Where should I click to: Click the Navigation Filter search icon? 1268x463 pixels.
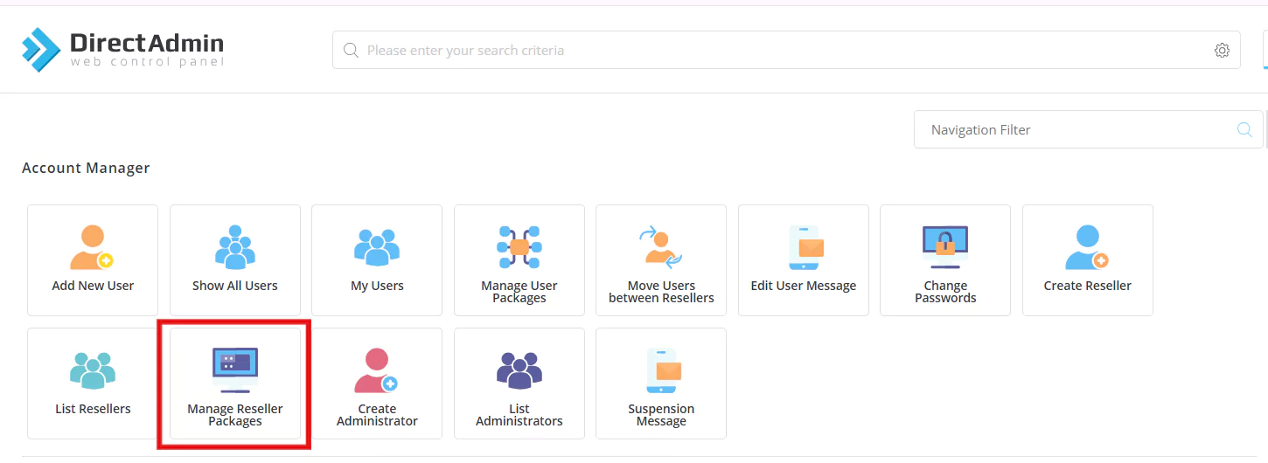click(x=1244, y=130)
